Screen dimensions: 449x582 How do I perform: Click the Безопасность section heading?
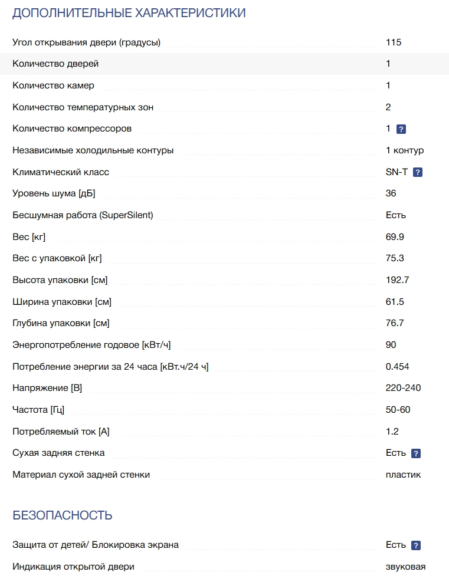[x=63, y=515]
